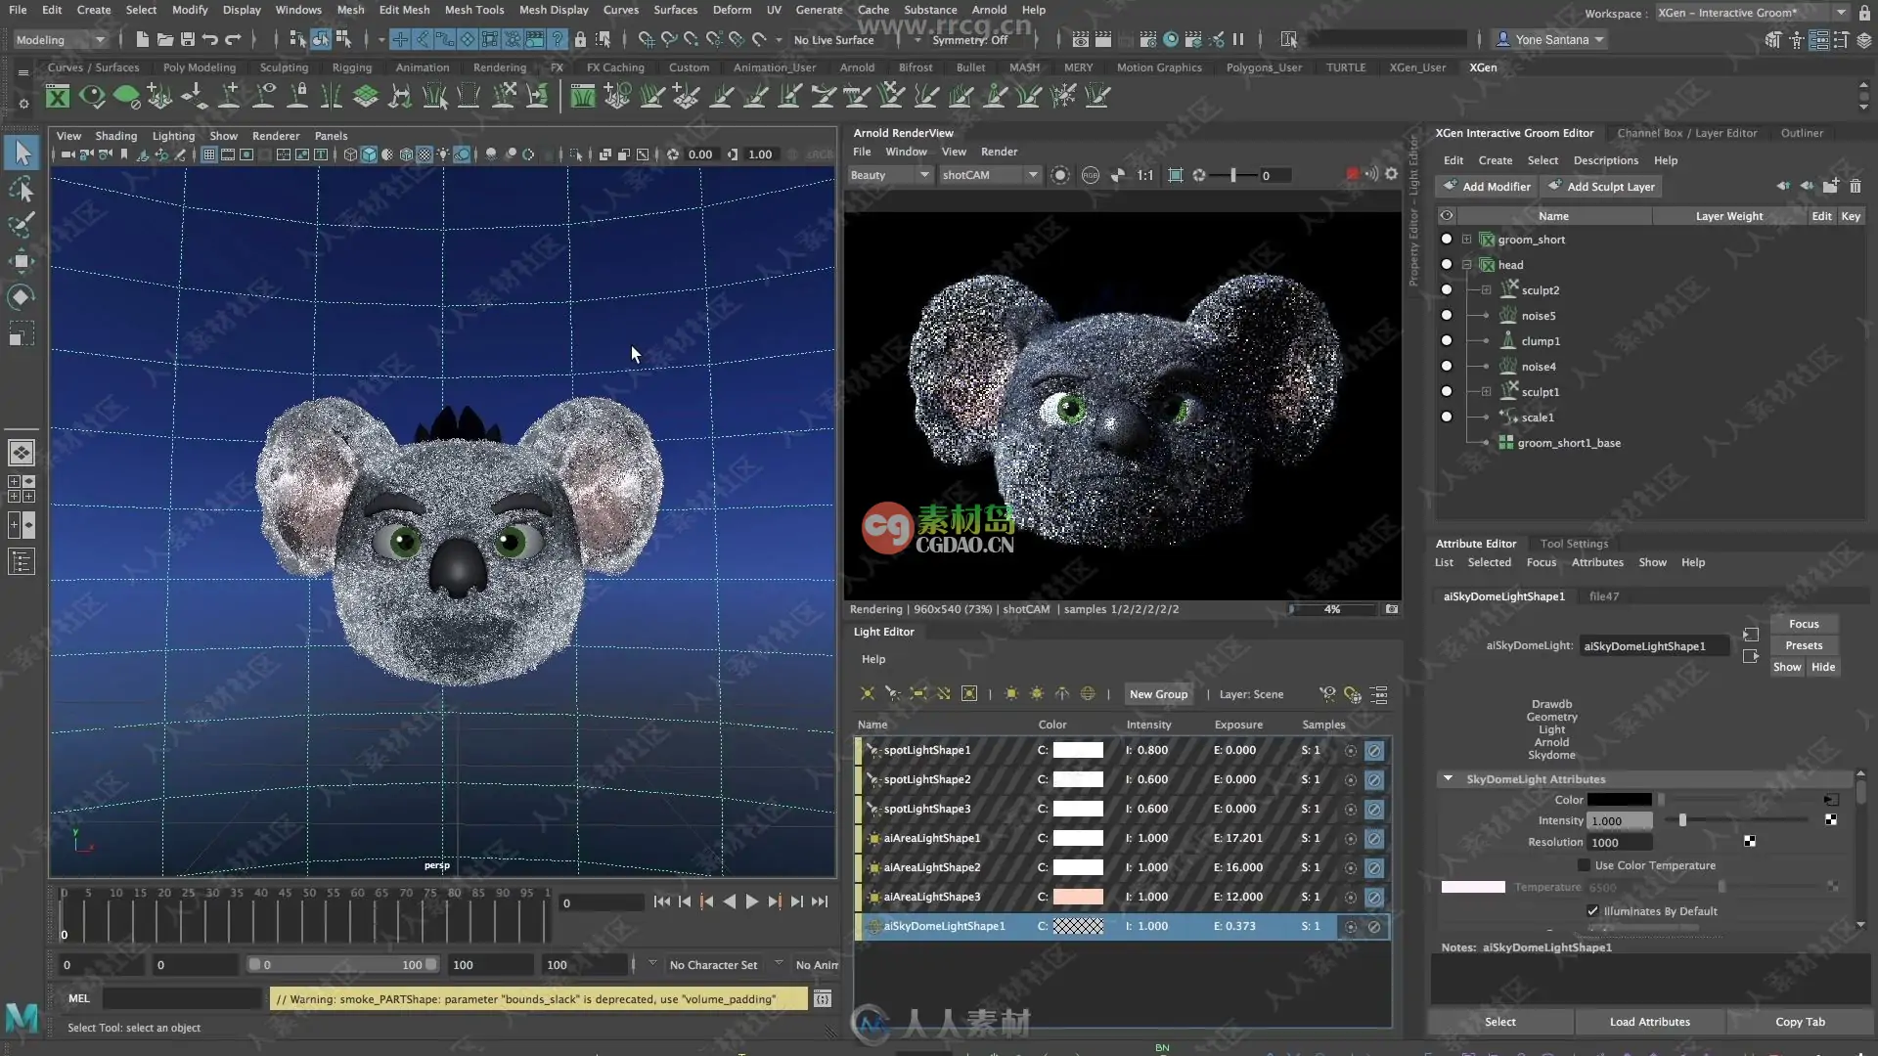The image size is (1878, 1056).
Task: Click the save scene icon
Action: tap(187, 40)
